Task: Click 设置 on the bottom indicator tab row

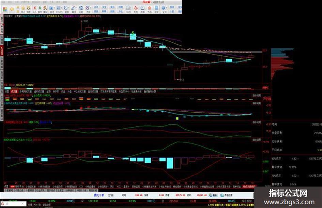Action: pyautogui.click(x=6, y=186)
